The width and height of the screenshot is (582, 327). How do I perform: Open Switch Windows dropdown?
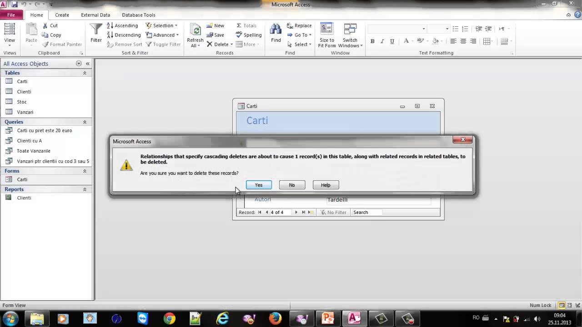tap(350, 35)
